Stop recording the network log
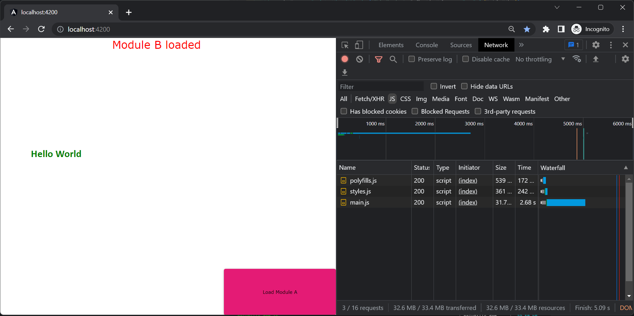634x316 pixels. tap(345, 59)
